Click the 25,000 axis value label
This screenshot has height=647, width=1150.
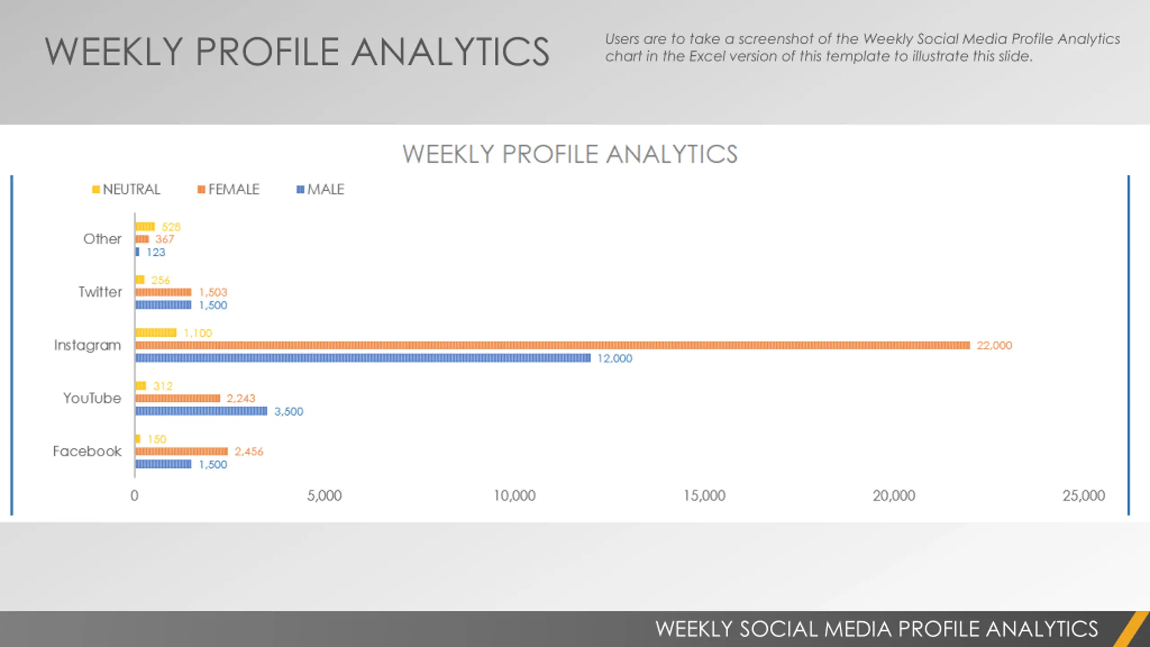(1084, 496)
